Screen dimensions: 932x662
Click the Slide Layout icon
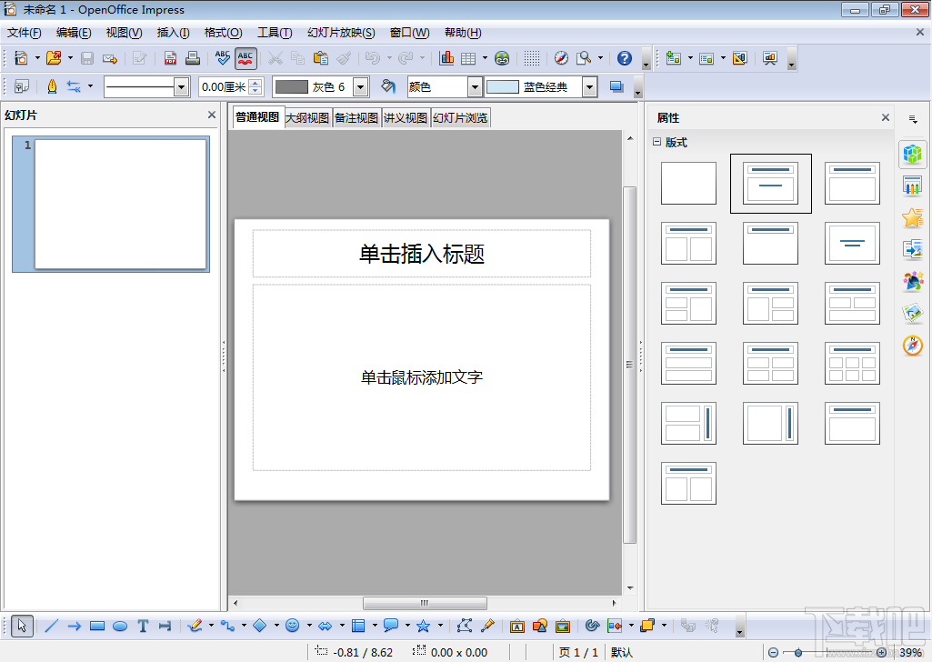[x=707, y=58]
